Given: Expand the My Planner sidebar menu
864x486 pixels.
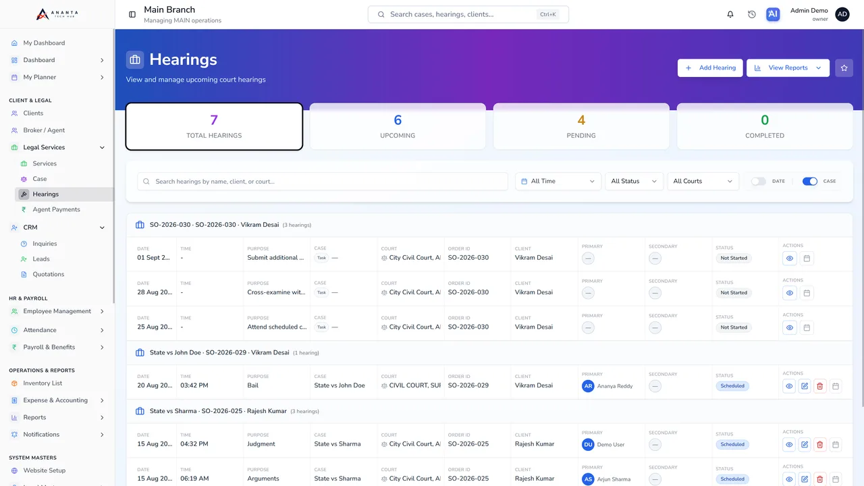Looking at the screenshot, I should coord(57,77).
